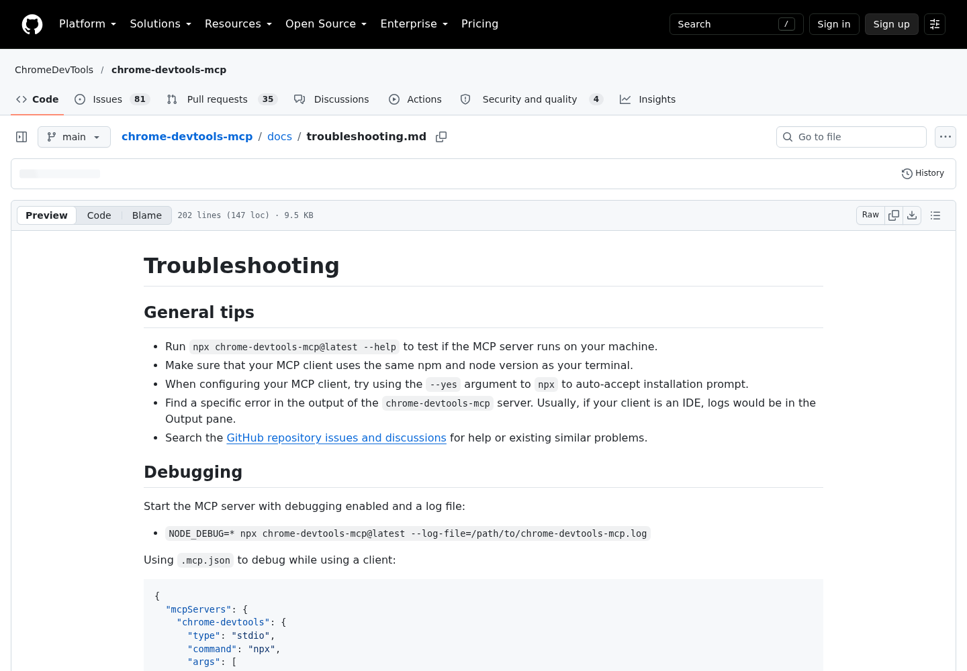Open the Platform dropdown menu
The image size is (967, 671).
[x=88, y=24]
